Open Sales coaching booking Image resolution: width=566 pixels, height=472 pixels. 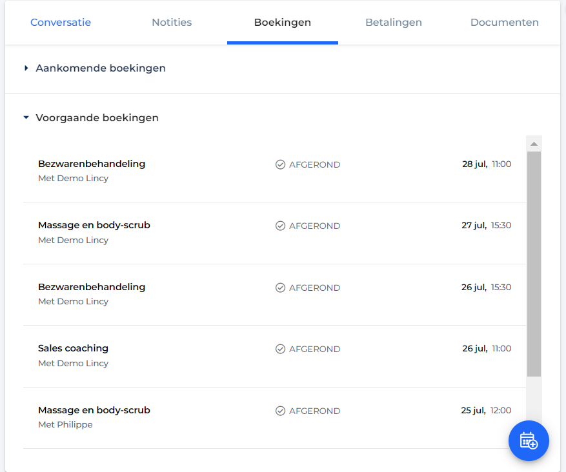274,356
